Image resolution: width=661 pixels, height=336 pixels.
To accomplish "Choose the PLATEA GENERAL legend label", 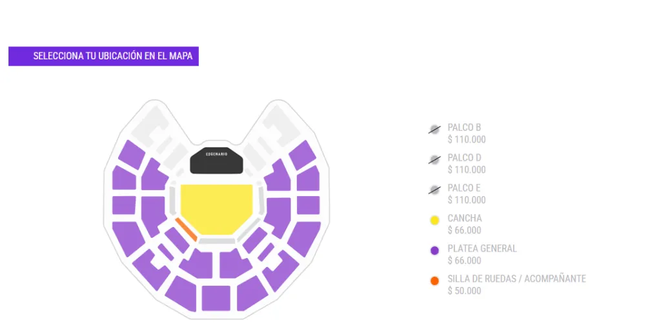I will pyautogui.click(x=482, y=249).
